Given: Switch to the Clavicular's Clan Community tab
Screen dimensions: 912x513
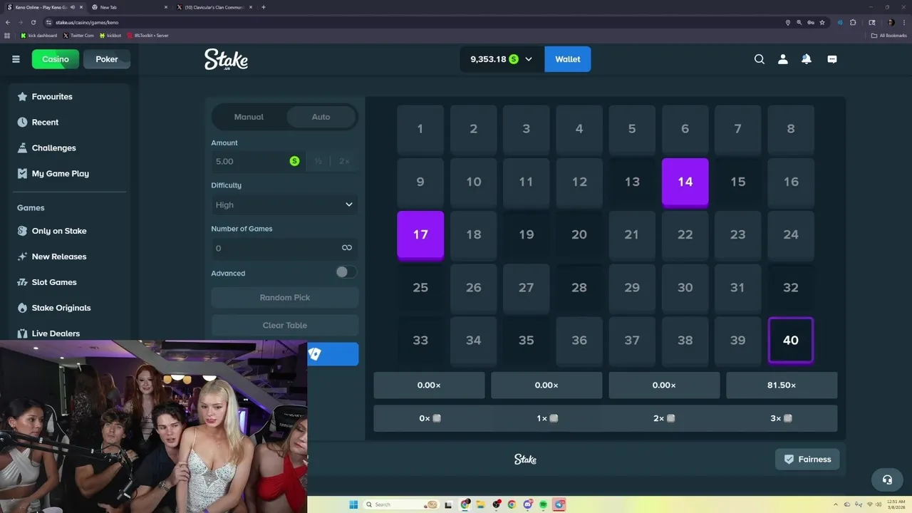Looking at the screenshot, I should coord(214,7).
